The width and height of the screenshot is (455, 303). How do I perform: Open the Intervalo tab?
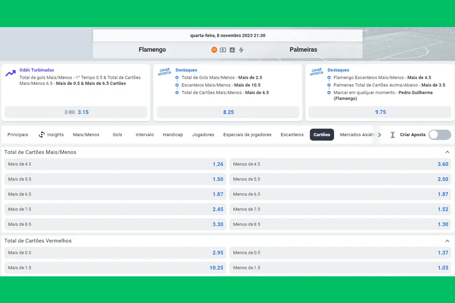(x=145, y=135)
